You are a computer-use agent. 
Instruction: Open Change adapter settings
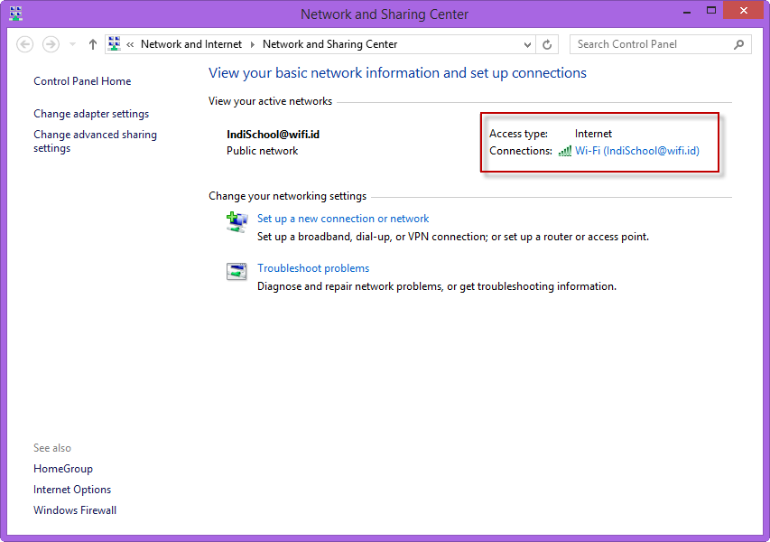click(x=91, y=114)
